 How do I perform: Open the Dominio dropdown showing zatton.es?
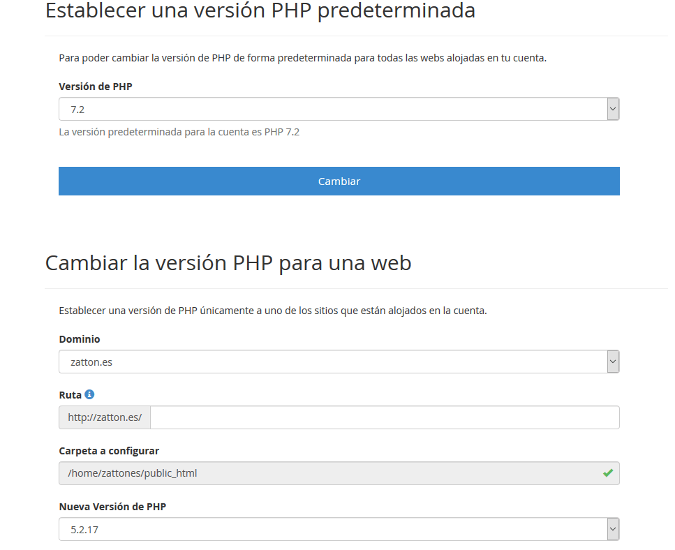pos(339,362)
